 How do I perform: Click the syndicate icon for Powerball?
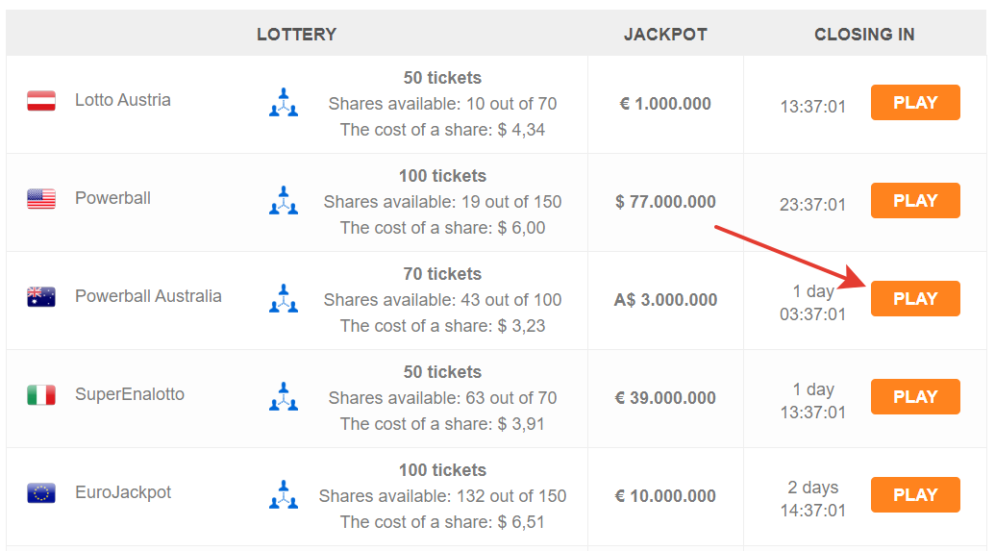click(x=284, y=200)
